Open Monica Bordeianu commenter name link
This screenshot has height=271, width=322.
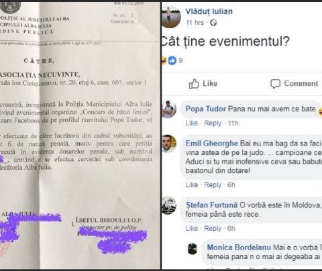(239, 248)
